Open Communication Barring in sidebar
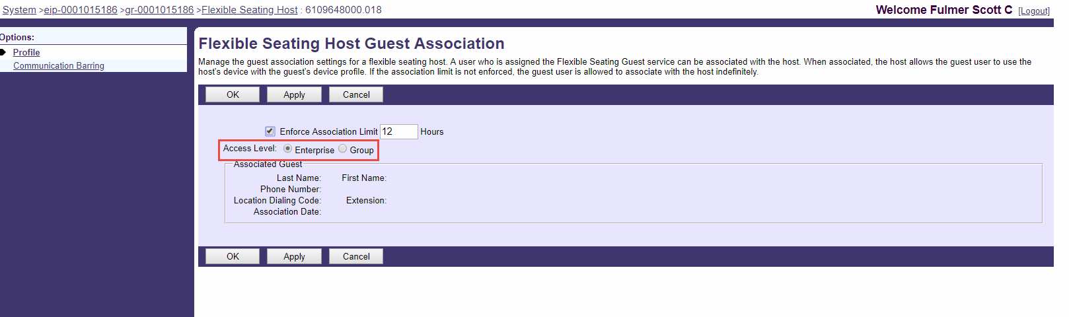 (x=59, y=65)
